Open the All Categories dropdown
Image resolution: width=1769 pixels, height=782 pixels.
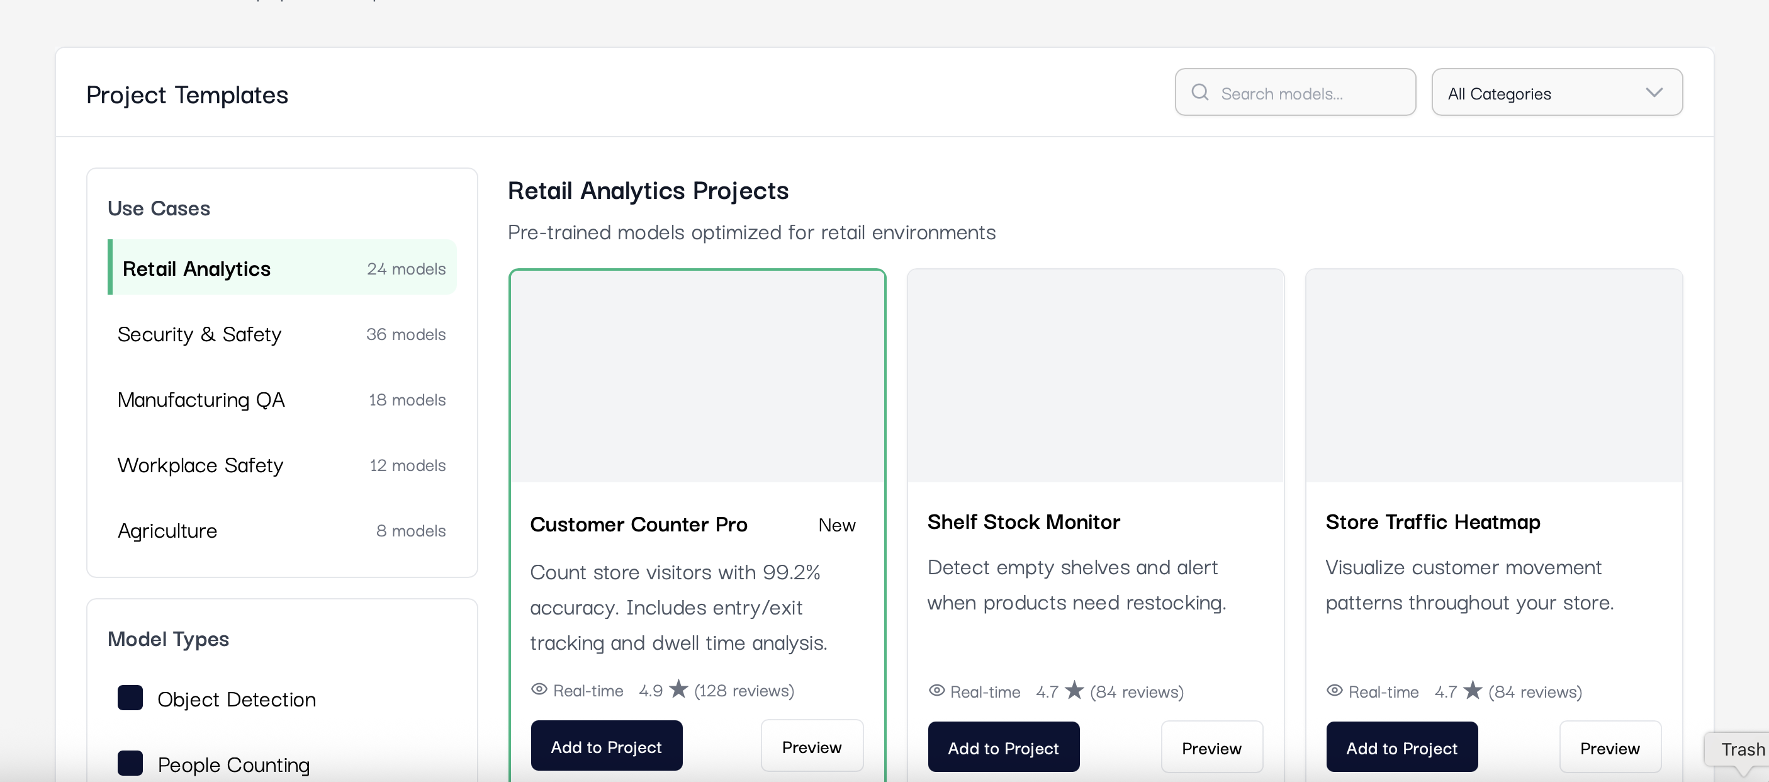click(x=1557, y=93)
